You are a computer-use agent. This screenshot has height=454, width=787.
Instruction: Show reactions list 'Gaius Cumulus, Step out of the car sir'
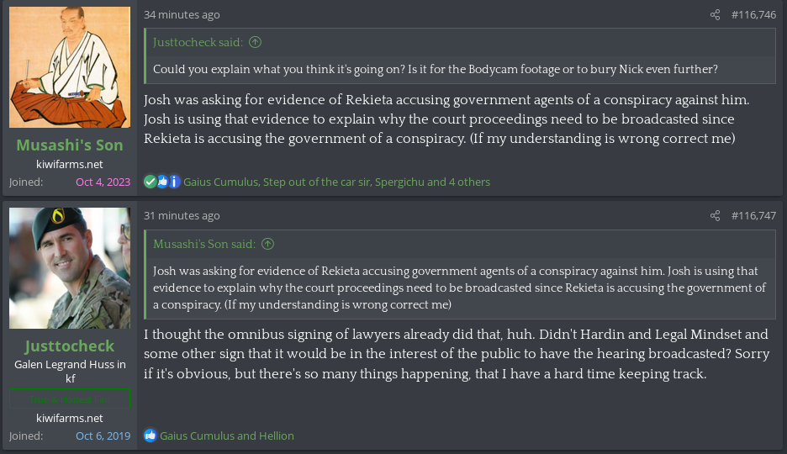click(x=325, y=182)
